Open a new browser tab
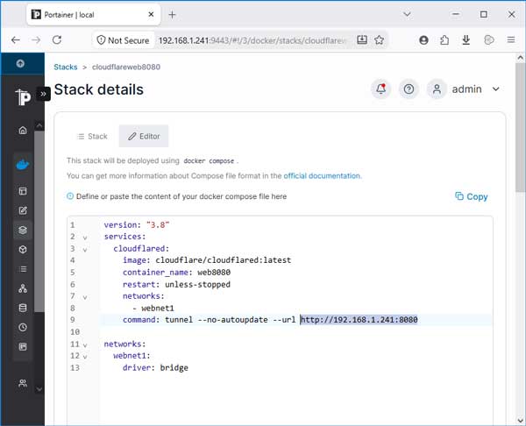526x426 pixels. 172,14
